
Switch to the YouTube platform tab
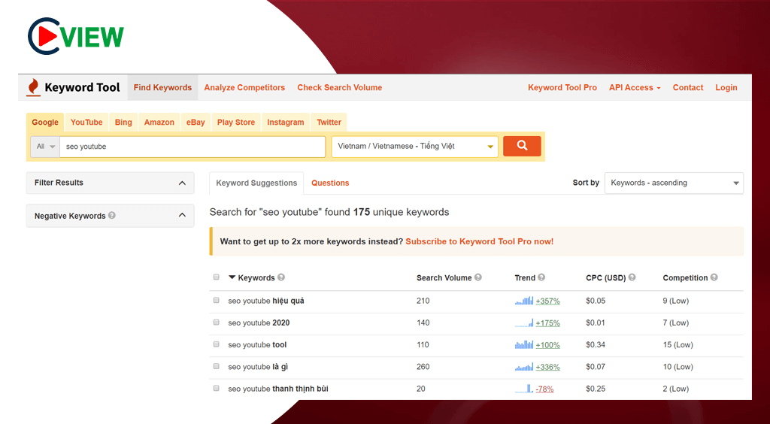point(86,123)
